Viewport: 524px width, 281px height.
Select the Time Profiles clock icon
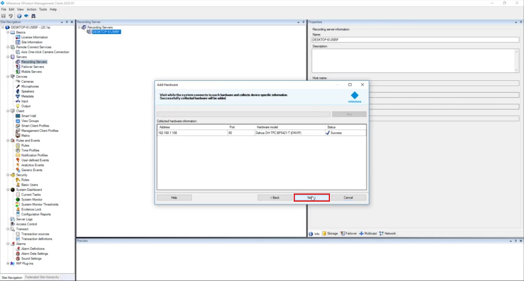tap(18, 150)
